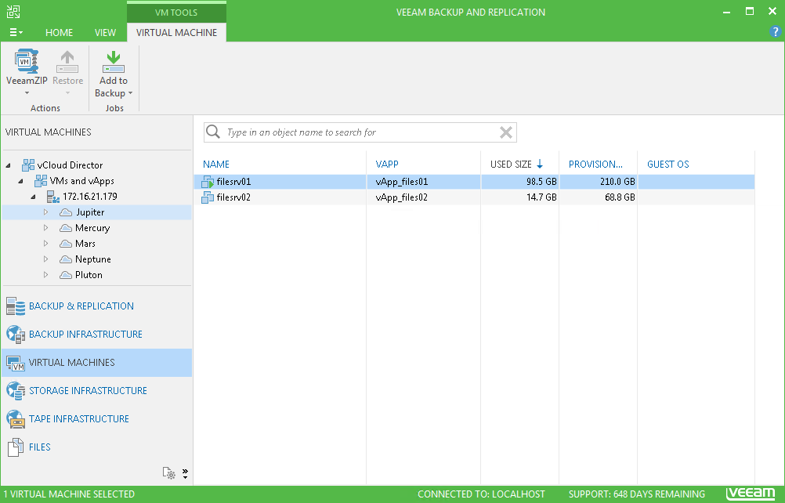Click the Add to Backup icon
Viewport: 785px width, 503px height.
click(114, 62)
